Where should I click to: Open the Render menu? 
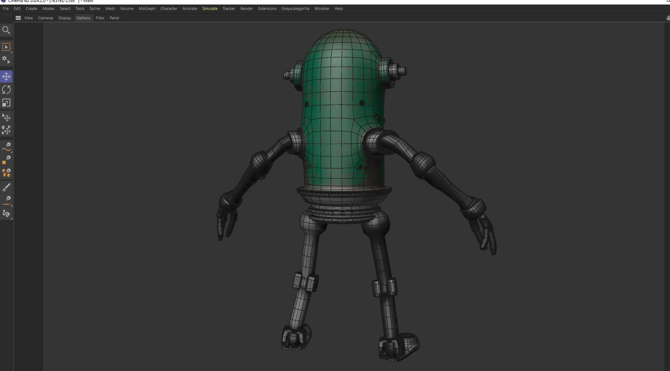coord(247,9)
